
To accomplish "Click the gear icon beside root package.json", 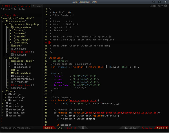I will [7, 112].
